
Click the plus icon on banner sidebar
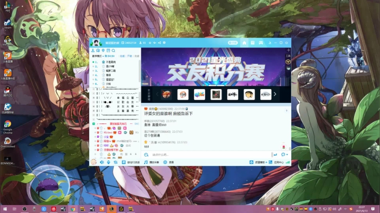[x=288, y=50]
